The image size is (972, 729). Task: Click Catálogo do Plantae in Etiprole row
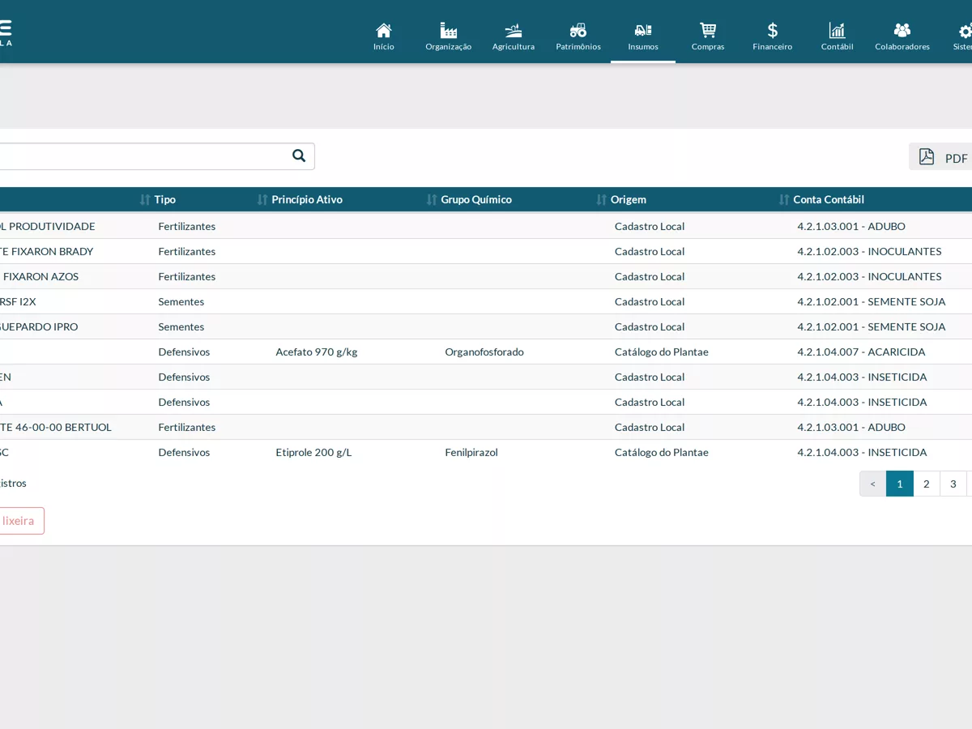662,452
